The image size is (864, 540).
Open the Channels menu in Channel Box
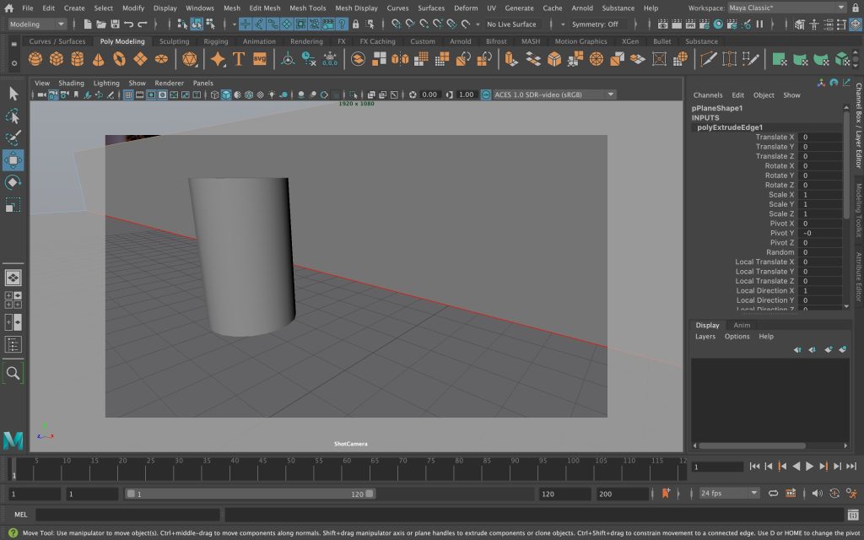tap(708, 95)
